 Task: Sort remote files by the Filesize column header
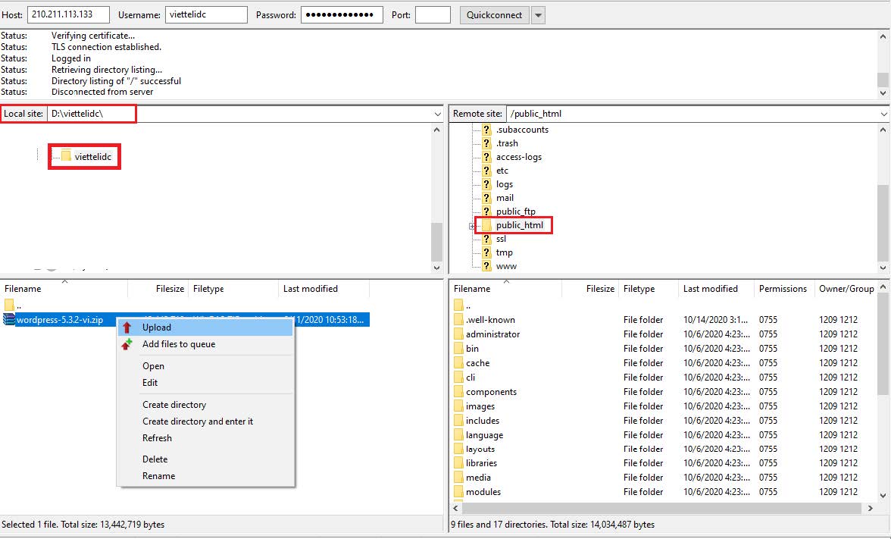pos(599,288)
